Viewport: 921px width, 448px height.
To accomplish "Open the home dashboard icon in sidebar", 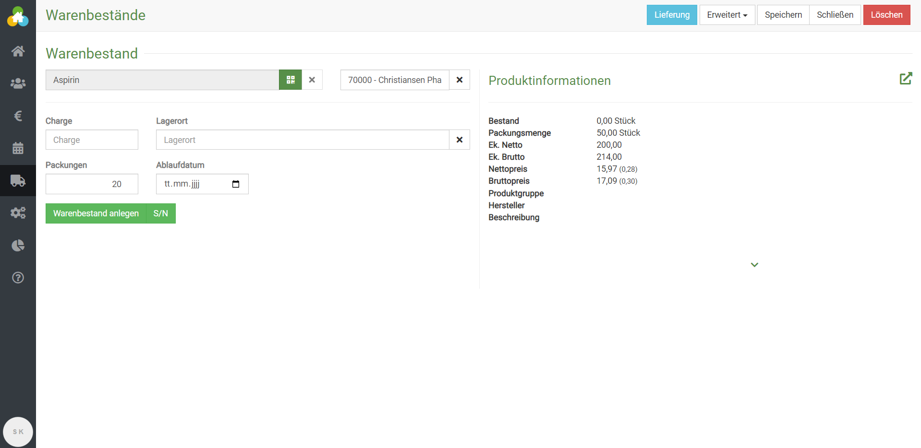I will click(x=18, y=51).
